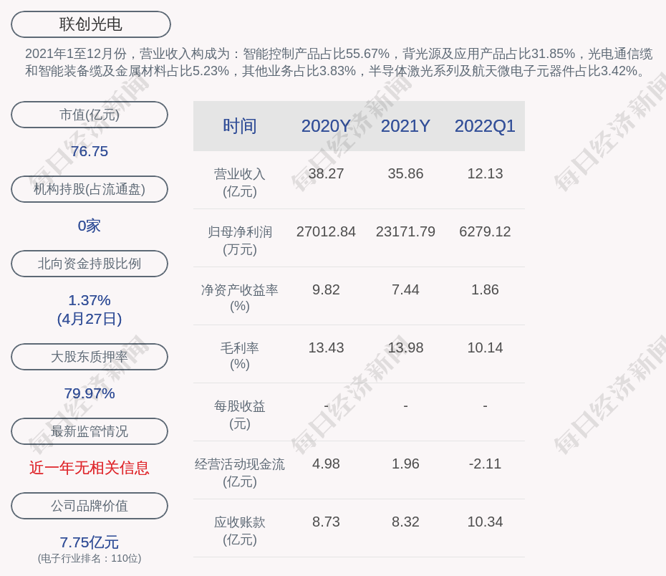The height and width of the screenshot is (576, 666).
Task: Click the 2021 revenue composition paragraph
Action: point(339,62)
